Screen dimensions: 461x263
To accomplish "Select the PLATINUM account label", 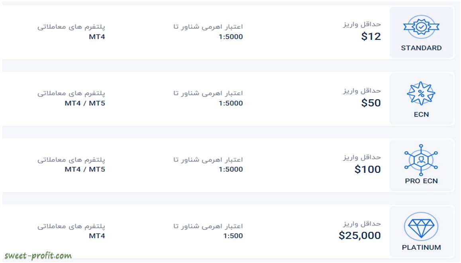I will 421,247.
